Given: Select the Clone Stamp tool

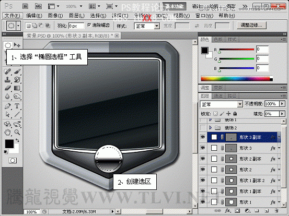Looking at the screenshot, I should coord(7,80).
